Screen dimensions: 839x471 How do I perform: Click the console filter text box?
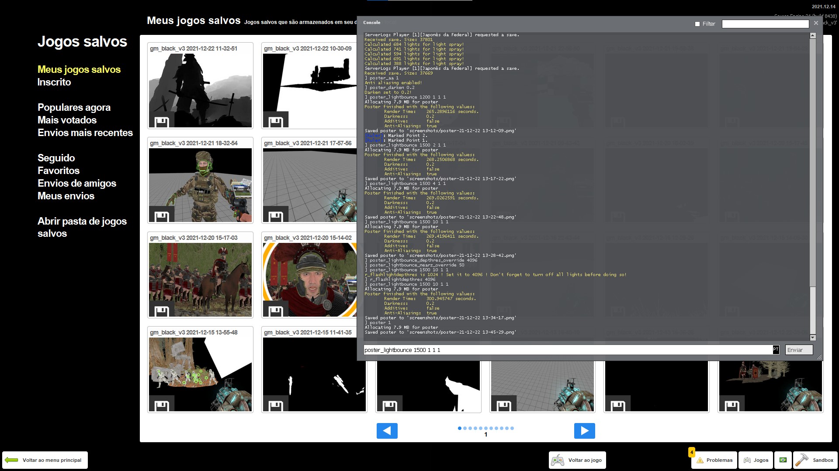click(x=765, y=24)
